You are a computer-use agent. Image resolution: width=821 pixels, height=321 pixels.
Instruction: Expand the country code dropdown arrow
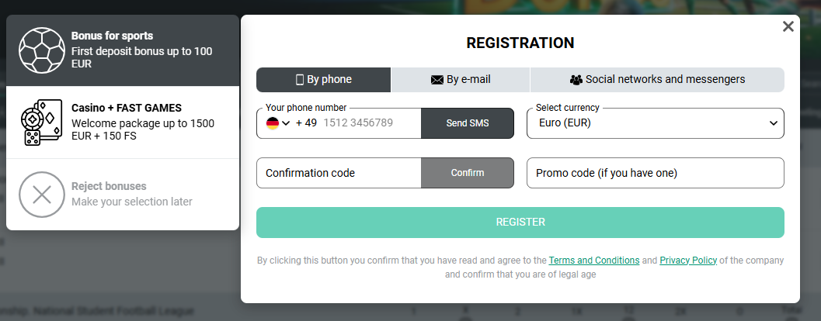pyautogui.click(x=286, y=123)
